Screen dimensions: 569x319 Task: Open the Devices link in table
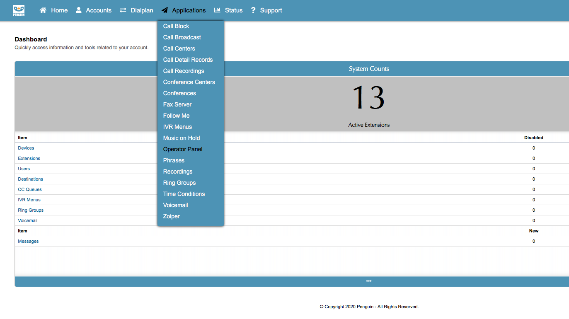(x=26, y=148)
